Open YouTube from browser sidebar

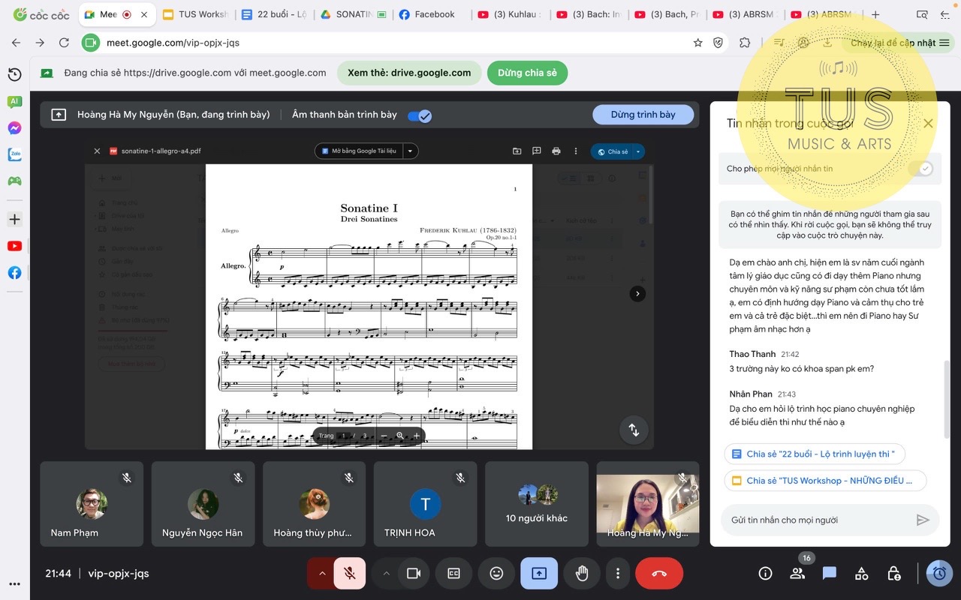tap(14, 246)
